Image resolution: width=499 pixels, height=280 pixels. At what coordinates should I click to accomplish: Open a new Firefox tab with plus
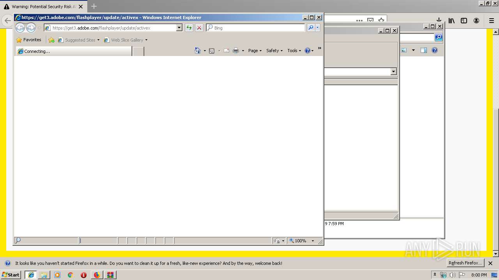click(x=94, y=6)
